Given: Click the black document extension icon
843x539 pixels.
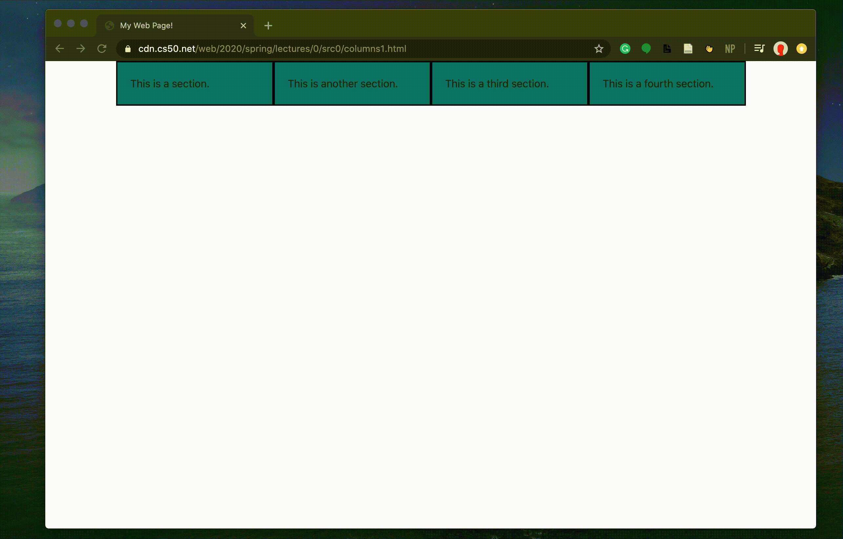Looking at the screenshot, I should coord(667,49).
